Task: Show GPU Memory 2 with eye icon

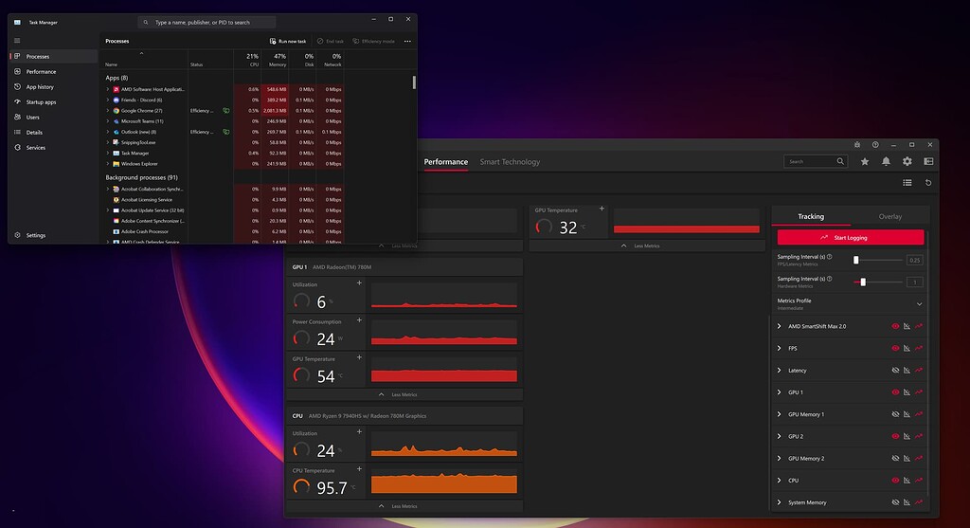Action: tap(895, 459)
